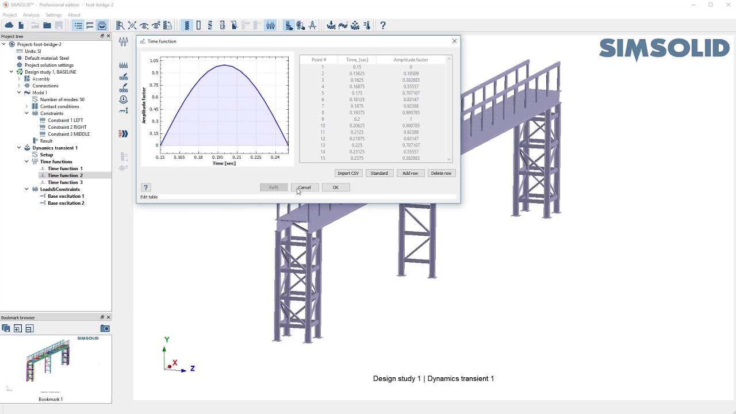Collapse the Constraints tree node
736x414 pixels.
click(26, 113)
